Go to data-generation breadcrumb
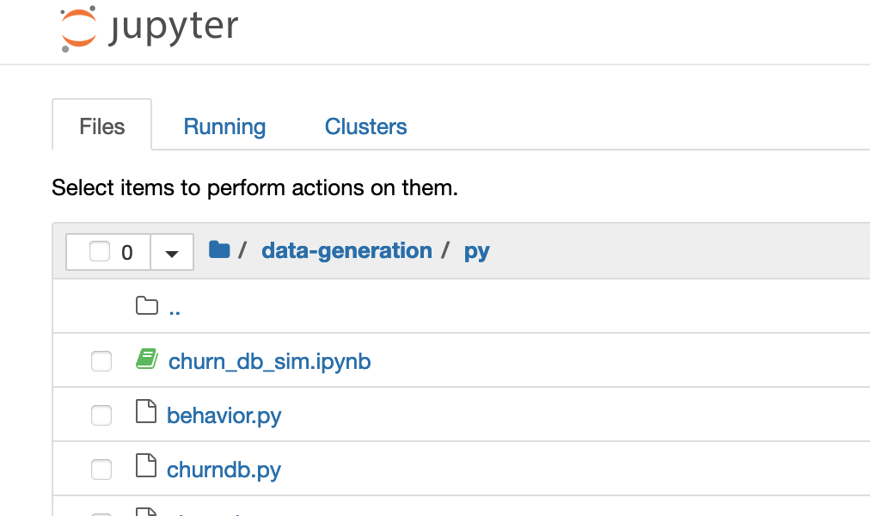 [x=346, y=251]
